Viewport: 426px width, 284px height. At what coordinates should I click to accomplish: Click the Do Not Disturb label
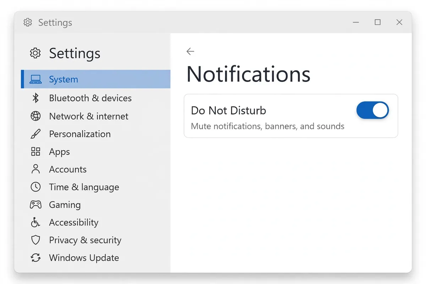point(228,110)
